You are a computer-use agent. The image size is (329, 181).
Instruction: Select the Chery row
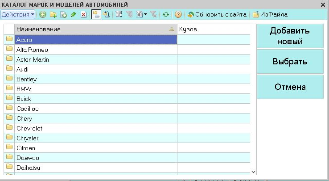point(127,118)
